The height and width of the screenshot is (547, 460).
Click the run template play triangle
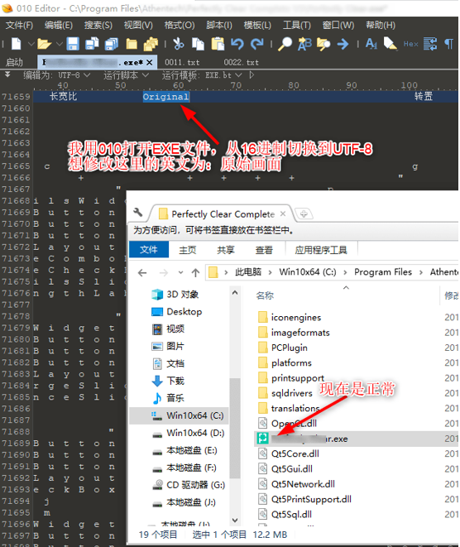(252, 75)
